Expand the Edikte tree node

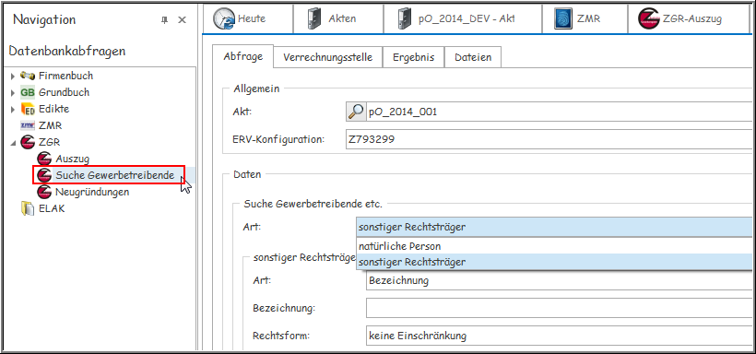[x=13, y=110]
